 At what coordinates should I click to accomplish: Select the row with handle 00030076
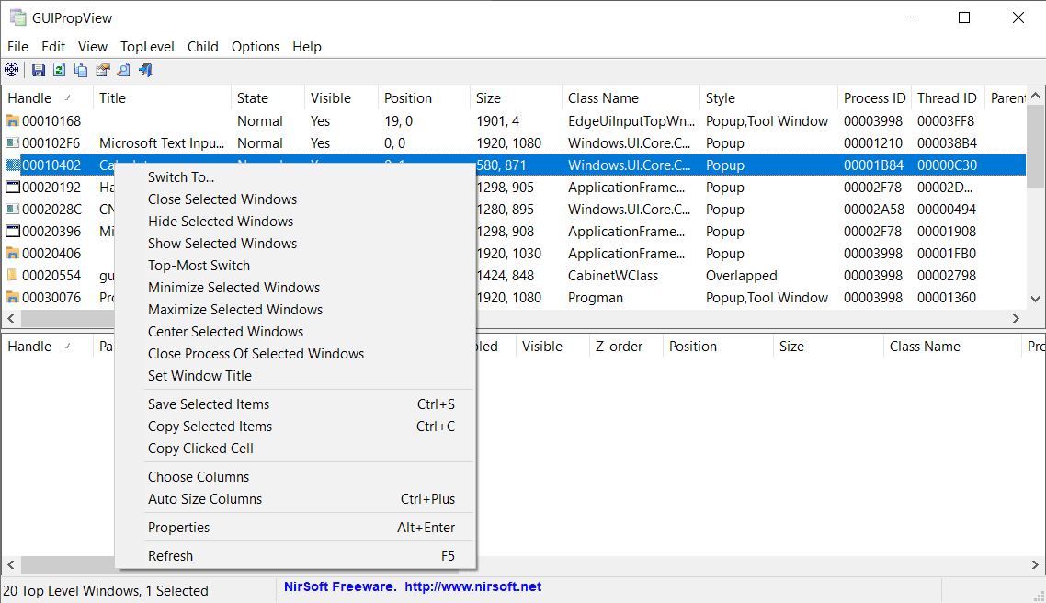coord(51,298)
